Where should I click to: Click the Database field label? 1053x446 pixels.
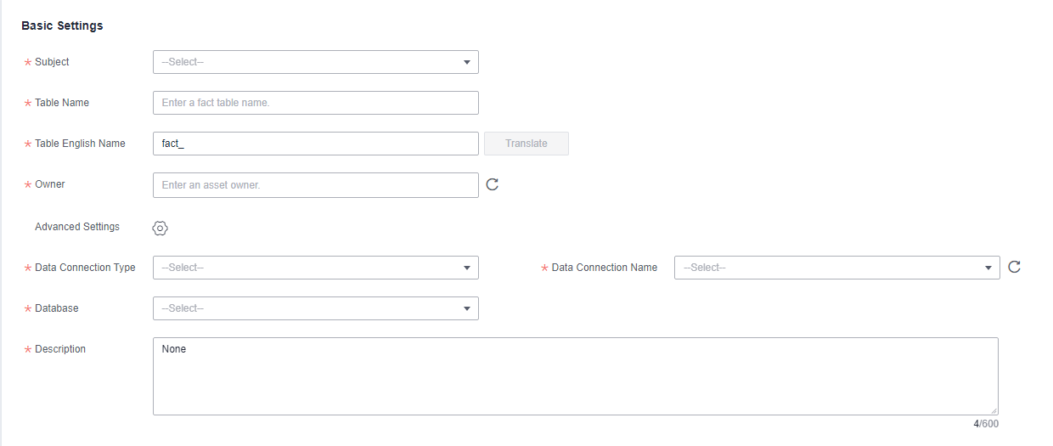pyautogui.click(x=57, y=308)
